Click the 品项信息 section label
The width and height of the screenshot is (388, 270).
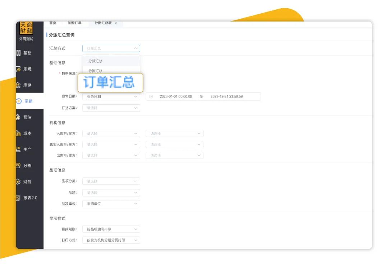(57, 170)
